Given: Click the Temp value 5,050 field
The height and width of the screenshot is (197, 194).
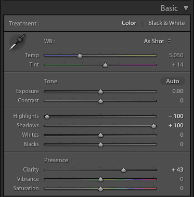Looking at the screenshot, I should click(176, 55).
